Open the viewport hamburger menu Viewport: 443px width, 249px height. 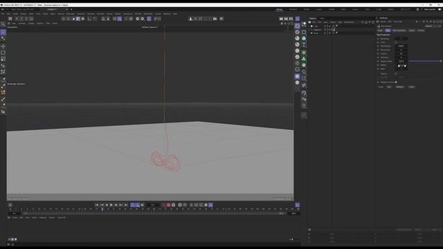point(9,24)
